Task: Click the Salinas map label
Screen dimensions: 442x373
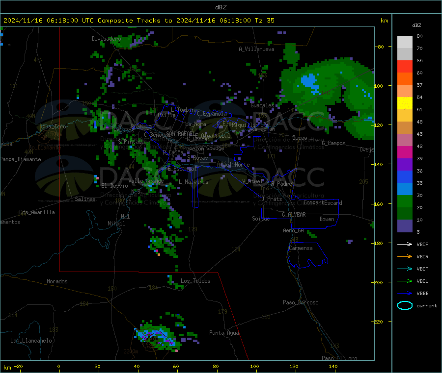Action: pos(85,199)
